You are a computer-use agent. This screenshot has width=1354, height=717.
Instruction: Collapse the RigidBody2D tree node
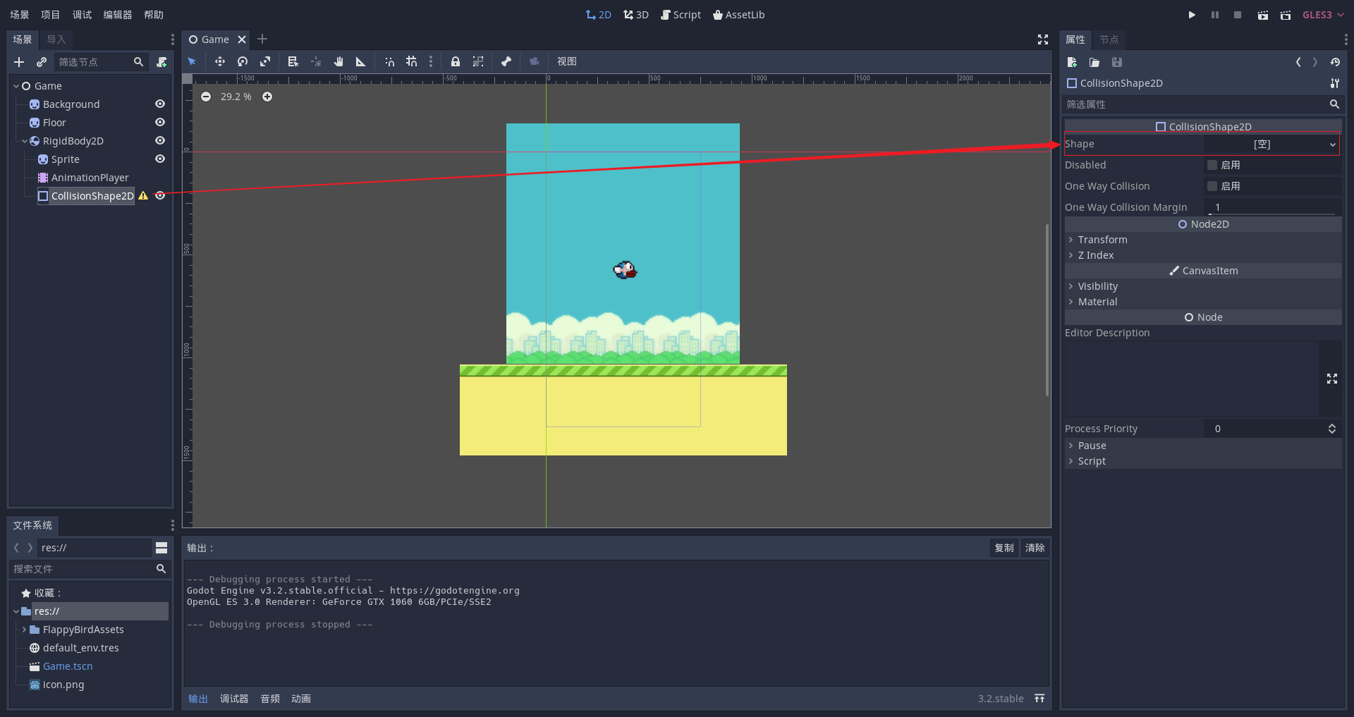point(25,141)
